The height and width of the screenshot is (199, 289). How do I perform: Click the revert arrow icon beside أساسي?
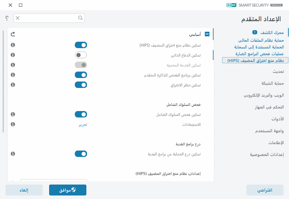tap(13, 34)
